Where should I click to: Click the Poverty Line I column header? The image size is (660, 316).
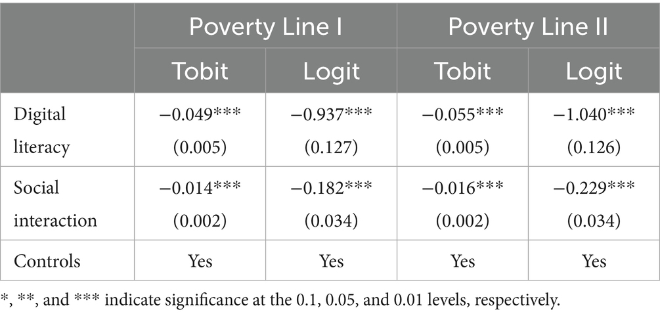coord(265,28)
